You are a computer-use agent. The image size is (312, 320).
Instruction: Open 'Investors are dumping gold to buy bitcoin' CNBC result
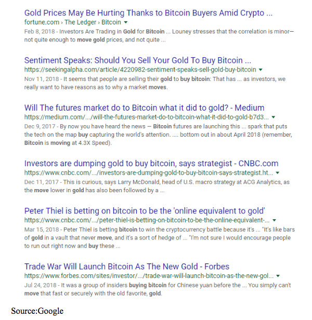[151, 164]
